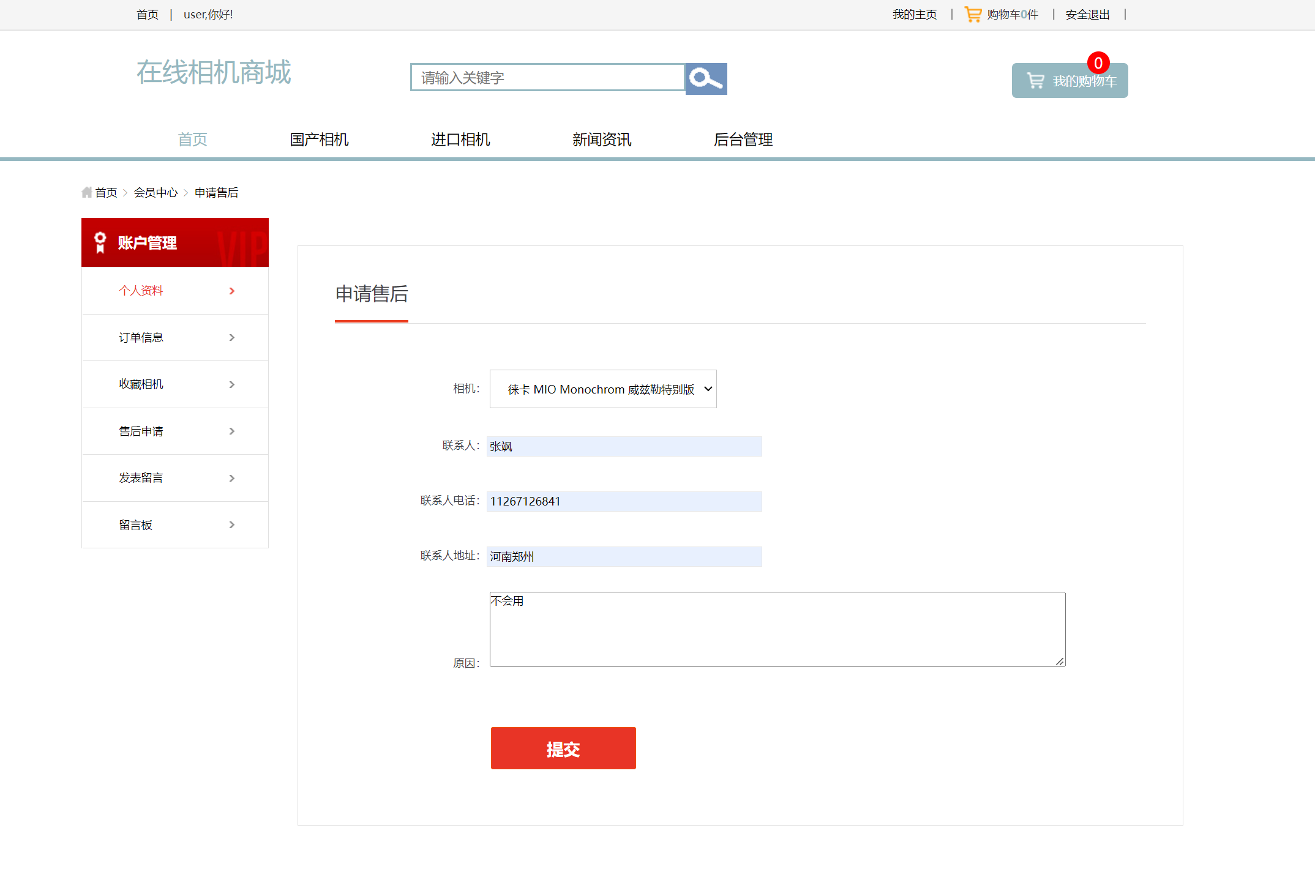Click the arrow icon next to 收藏相机
The height and width of the screenshot is (888, 1315).
tap(231, 384)
